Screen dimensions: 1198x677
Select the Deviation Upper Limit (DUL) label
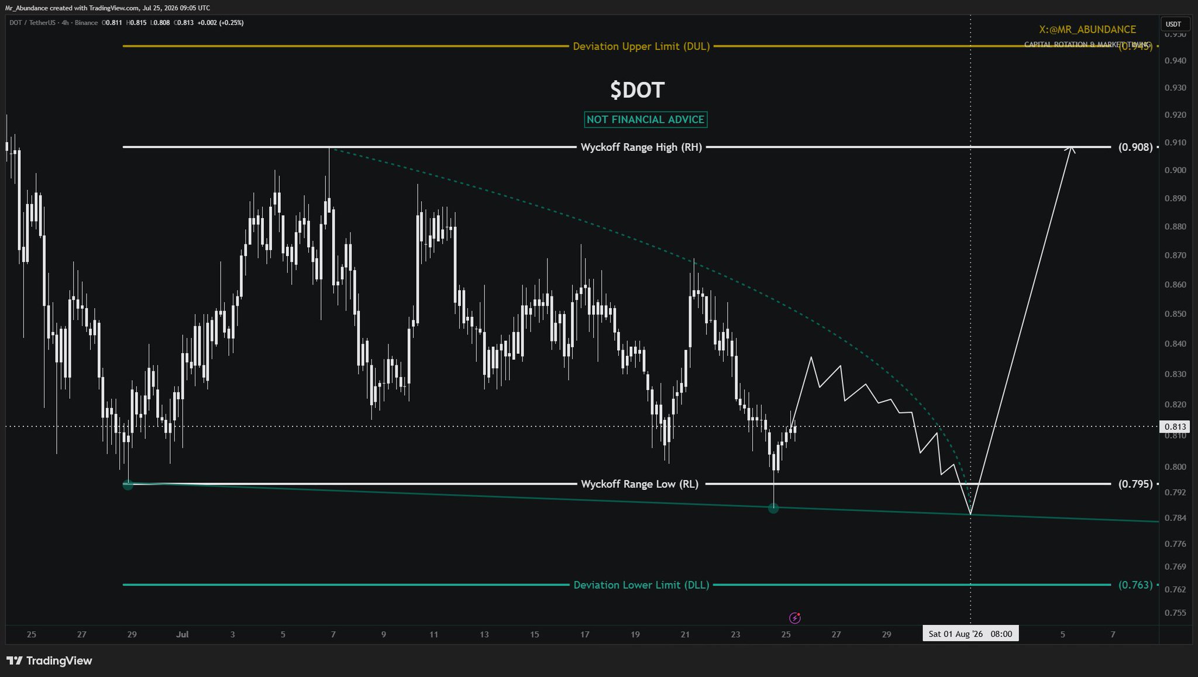point(641,46)
